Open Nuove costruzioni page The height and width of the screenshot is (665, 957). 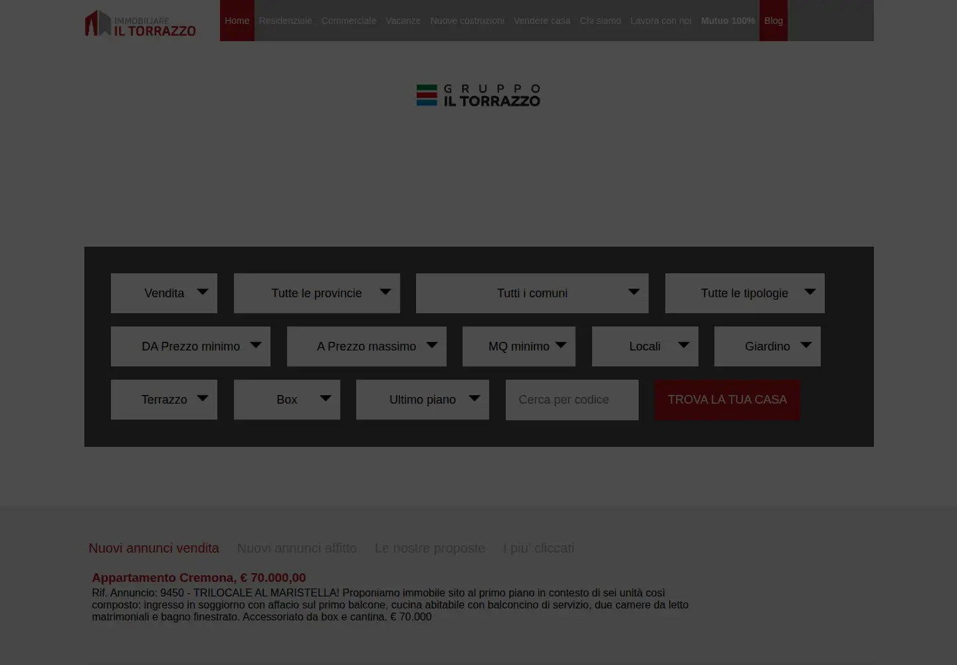tap(467, 21)
